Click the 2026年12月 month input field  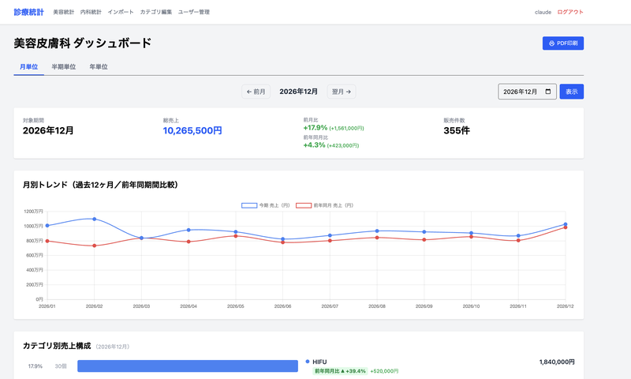527,92
